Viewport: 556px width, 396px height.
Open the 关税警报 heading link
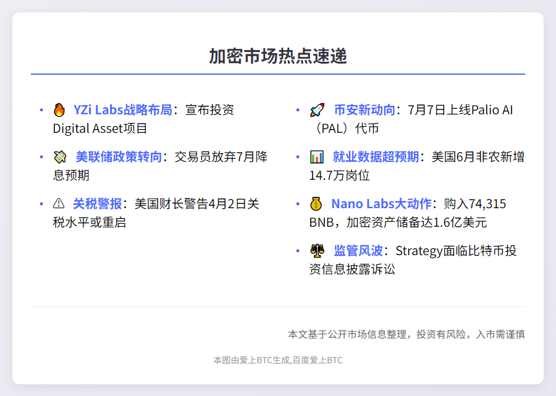coord(97,204)
